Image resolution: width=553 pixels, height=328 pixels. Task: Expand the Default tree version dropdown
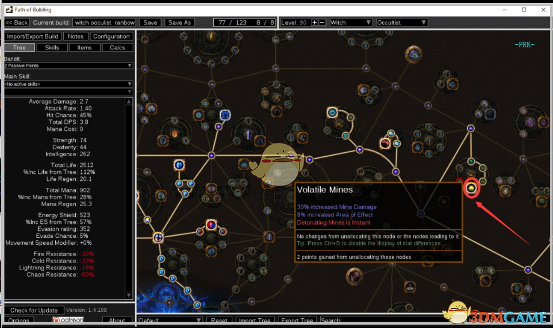[x=170, y=321]
